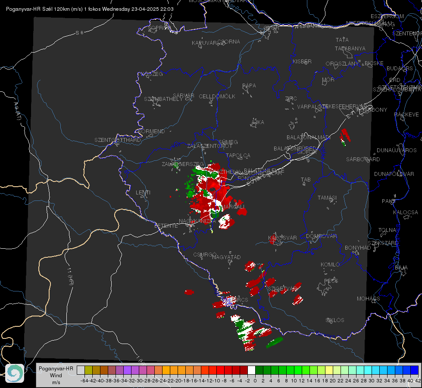
Task: Click the PECS city label
Action: point(331,281)
